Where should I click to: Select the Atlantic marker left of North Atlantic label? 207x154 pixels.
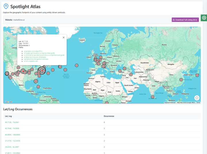pyautogui.click(x=65, y=70)
